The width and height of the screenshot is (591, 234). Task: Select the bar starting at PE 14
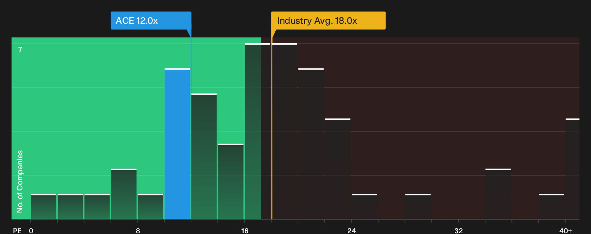coord(231,181)
